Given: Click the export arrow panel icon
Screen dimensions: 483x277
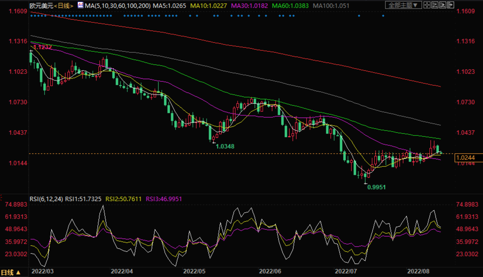Looking at the screenshot, I should [450, 5].
